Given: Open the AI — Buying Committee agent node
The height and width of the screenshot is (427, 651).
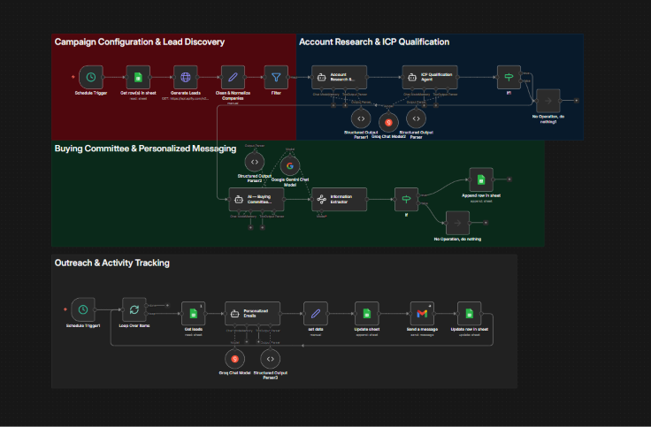Looking at the screenshot, I should pos(257,199).
